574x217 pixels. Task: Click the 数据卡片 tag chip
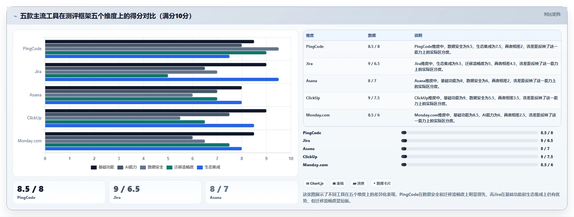[382, 183]
